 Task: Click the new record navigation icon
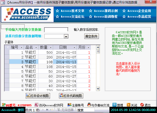[52, 109]
